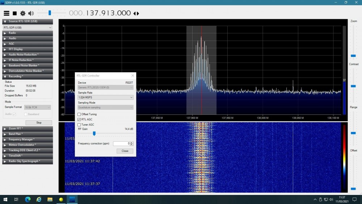Adjust the Contrast slider handle
This screenshot has width=362, height=204.
coord(353,86)
